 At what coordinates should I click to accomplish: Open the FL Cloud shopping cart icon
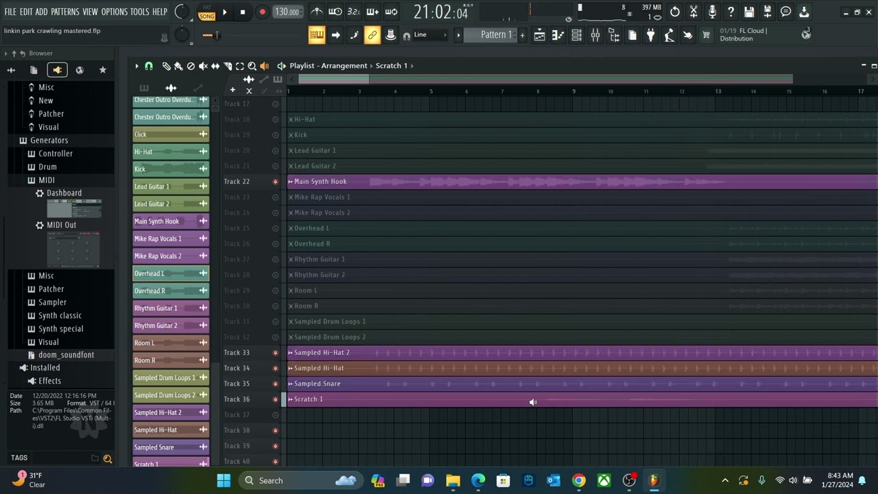pos(706,35)
